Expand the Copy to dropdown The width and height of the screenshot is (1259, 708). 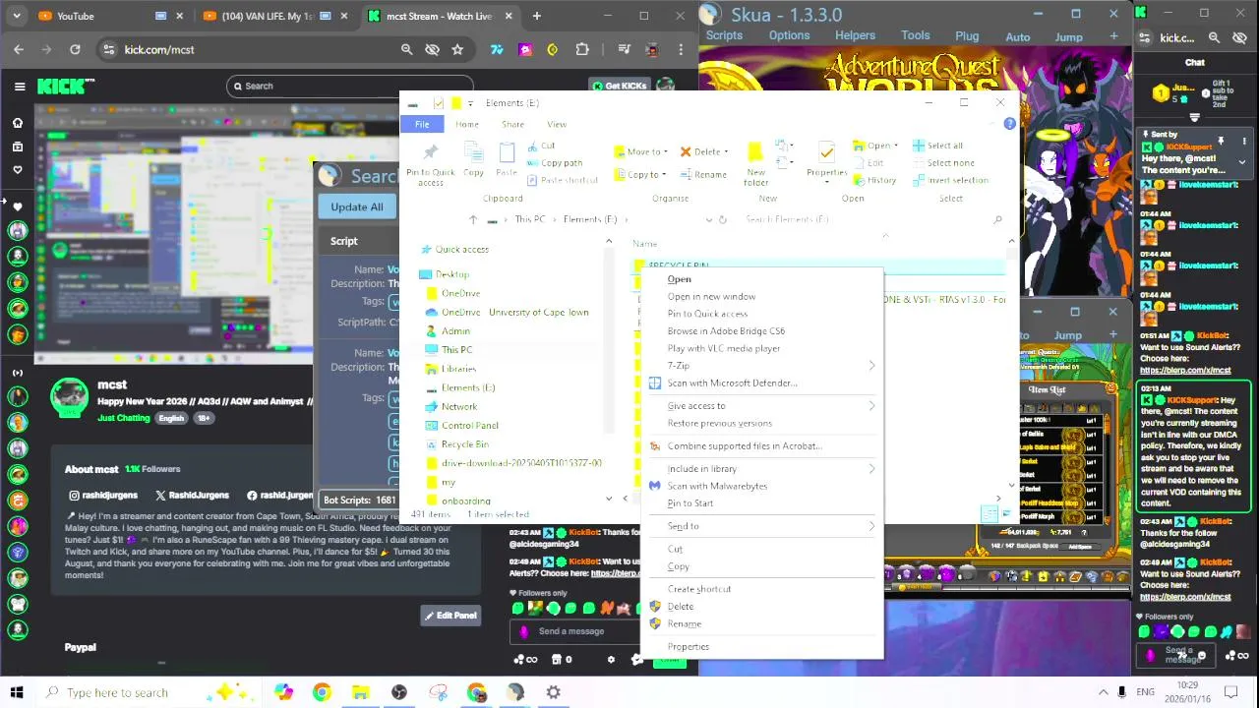click(x=664, y=174)
